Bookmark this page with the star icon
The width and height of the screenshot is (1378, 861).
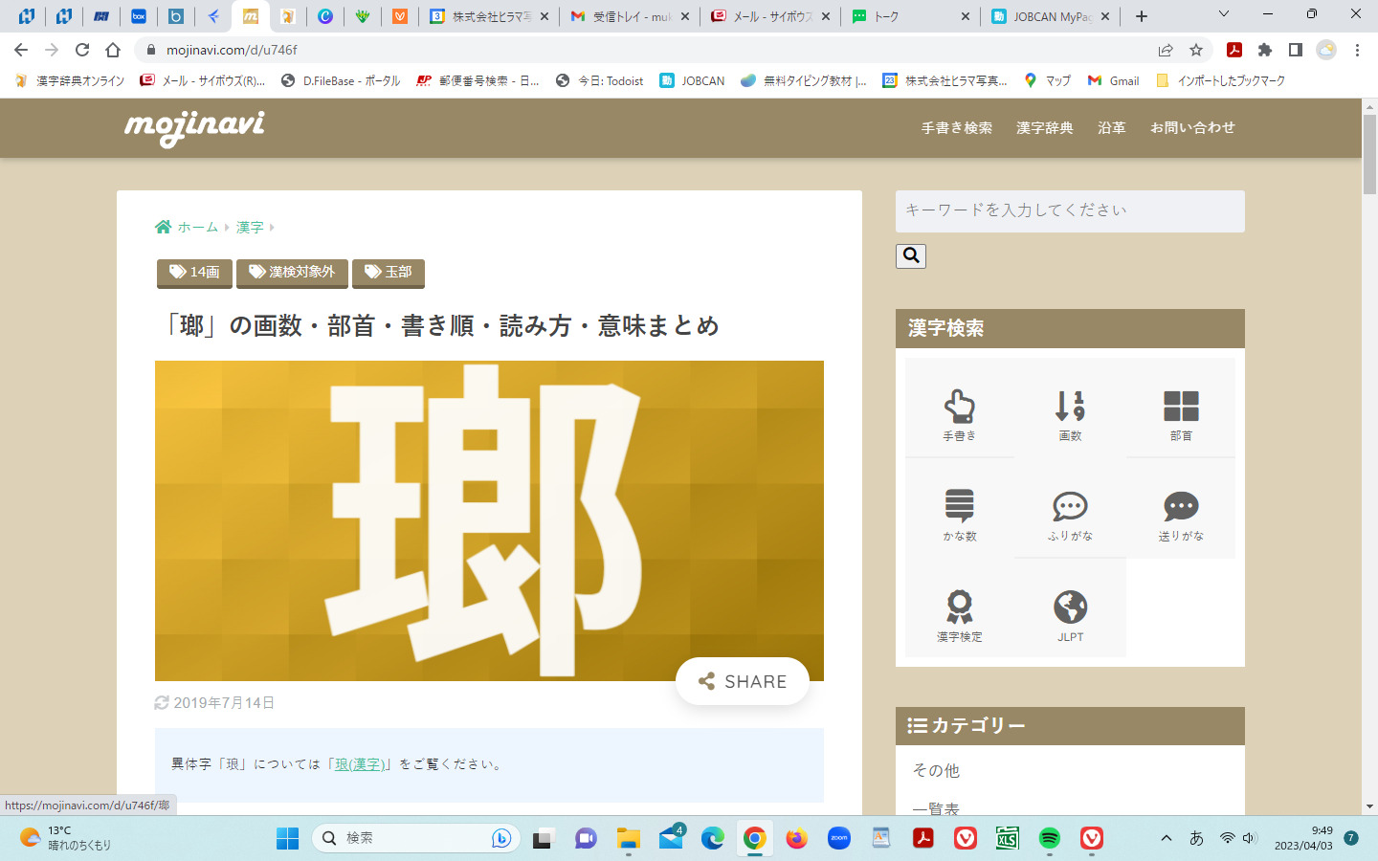pyautogui.click(x=1196, y=50)
